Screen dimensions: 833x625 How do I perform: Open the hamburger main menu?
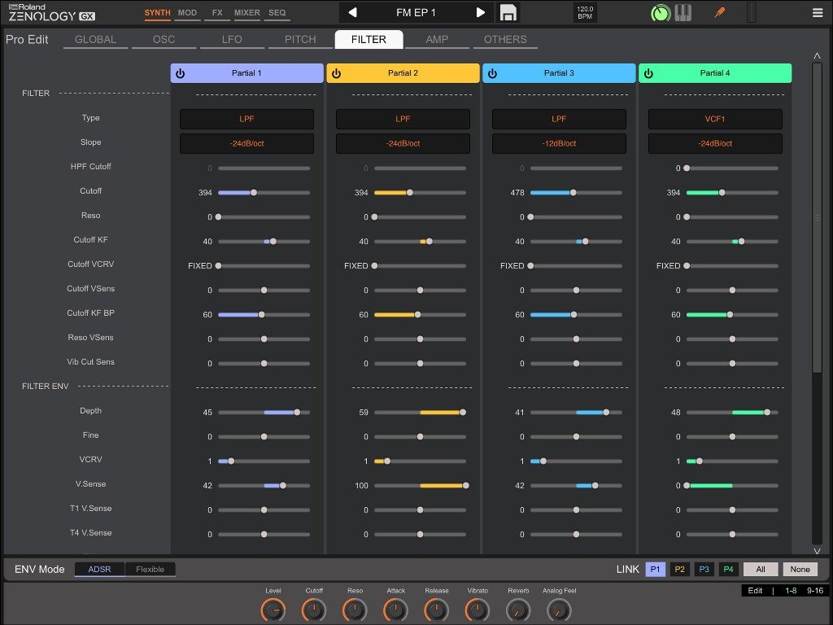pyautogui.click(x=818, y=13)
